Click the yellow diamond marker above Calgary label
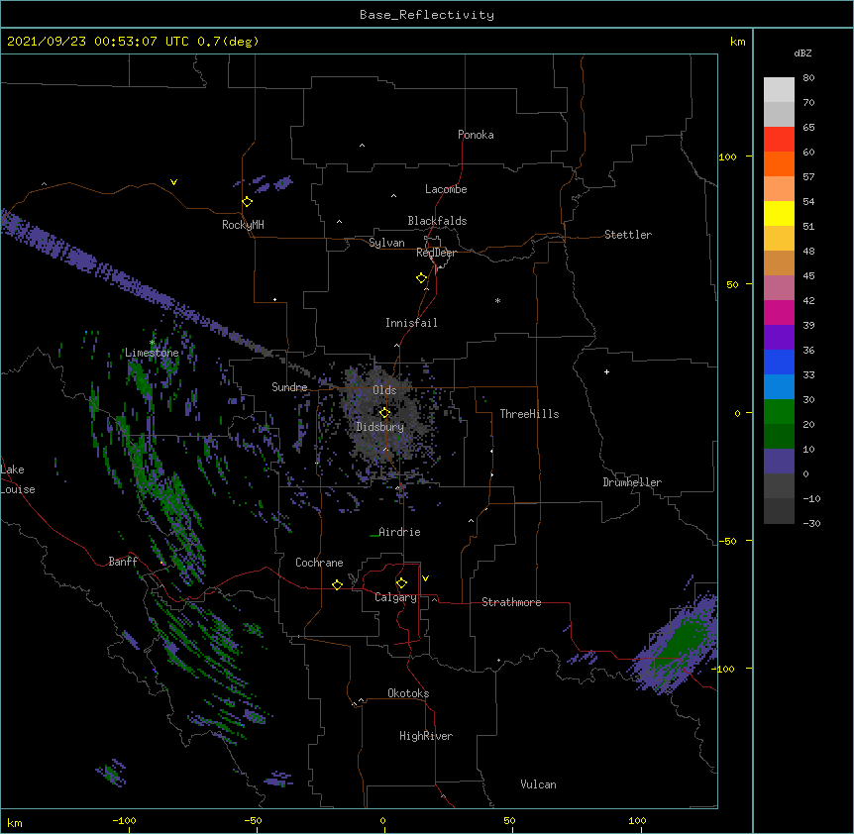The height and width of the screenshot is (834, 854). [401, 583]
